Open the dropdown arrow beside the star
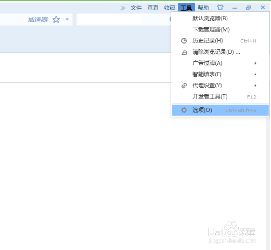271x250 pixels. 66,19
